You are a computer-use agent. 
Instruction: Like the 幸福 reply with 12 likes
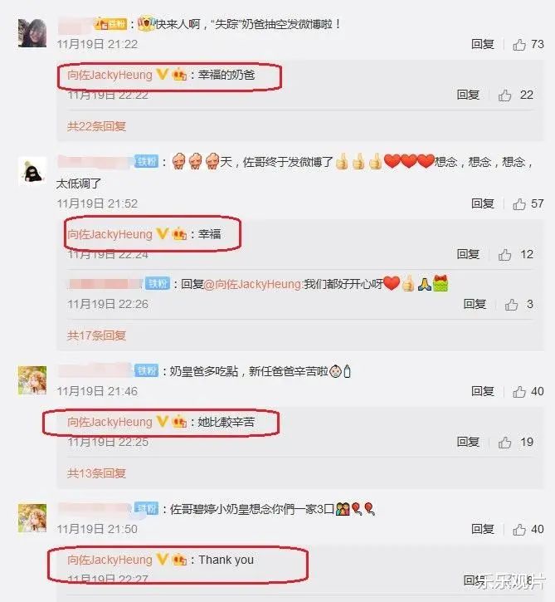(x=504, y=255)
